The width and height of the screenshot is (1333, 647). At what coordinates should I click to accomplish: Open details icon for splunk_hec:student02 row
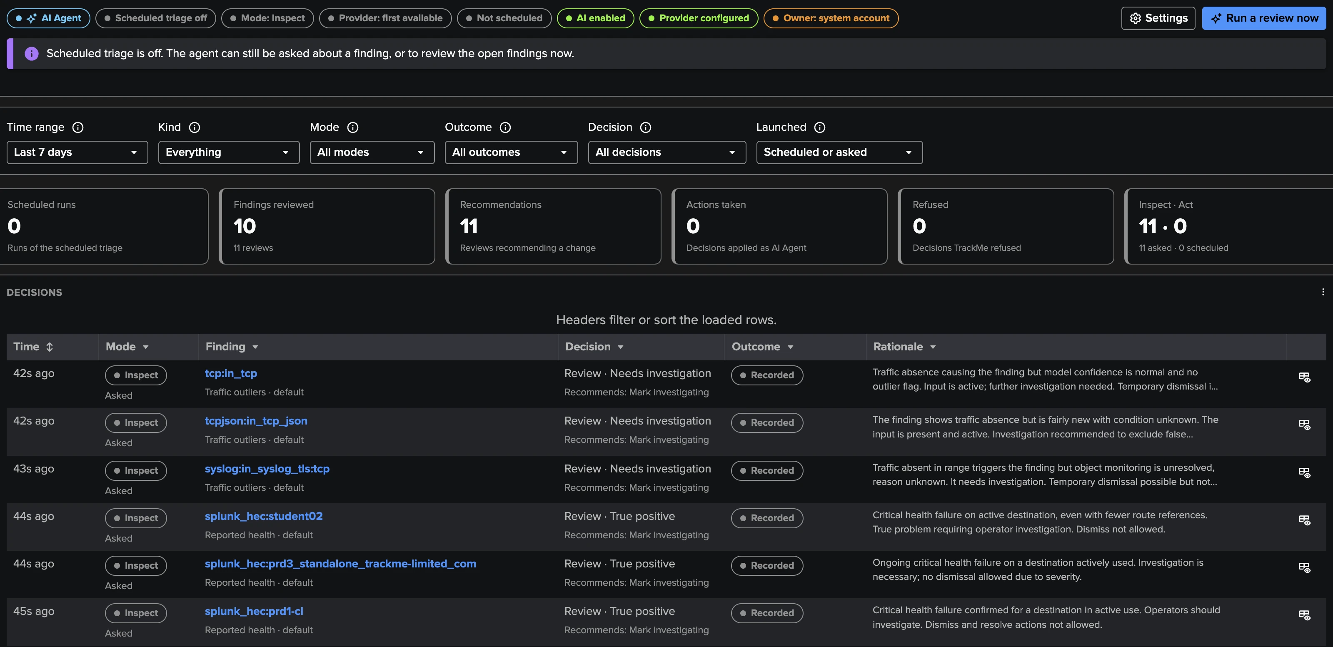[1305, 520]
